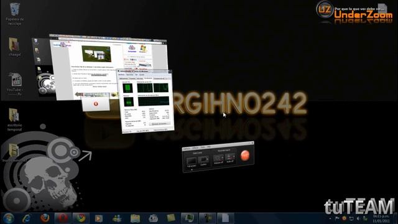Toggle the Audio off input in recorder
The image size is (398, 224).
pyautogui.click(x=230, y=157)
